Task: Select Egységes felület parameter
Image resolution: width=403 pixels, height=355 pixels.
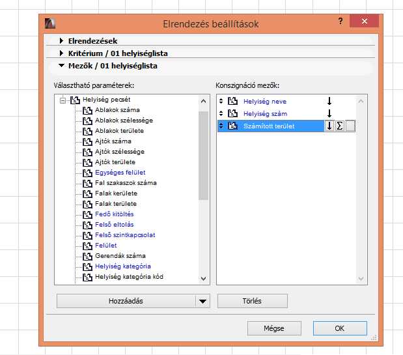Action: [x=120, y=173]
